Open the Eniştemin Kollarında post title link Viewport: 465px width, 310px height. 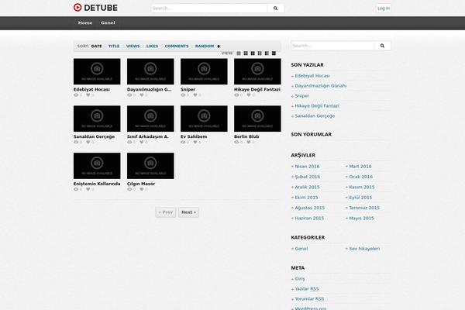click(x=97, y=184)
